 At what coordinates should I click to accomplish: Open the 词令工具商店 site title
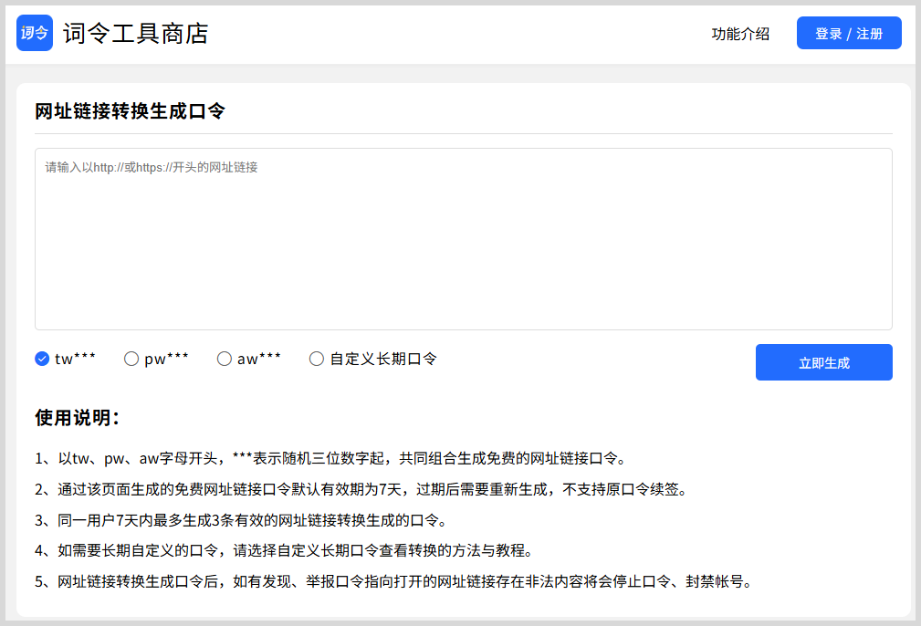click(x=136, y=34)
